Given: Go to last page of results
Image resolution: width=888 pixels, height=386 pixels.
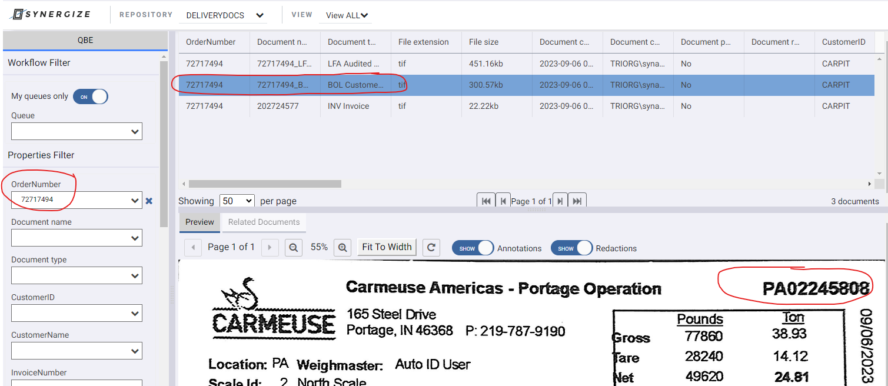Looking at the screenshot, I should click(577, 201).
